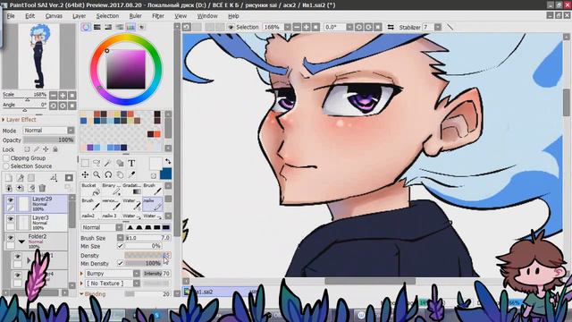The height and width of the screenshot is (322, 572).
Task: Select the rectangular selection tool
Action: tap(85, 163)
